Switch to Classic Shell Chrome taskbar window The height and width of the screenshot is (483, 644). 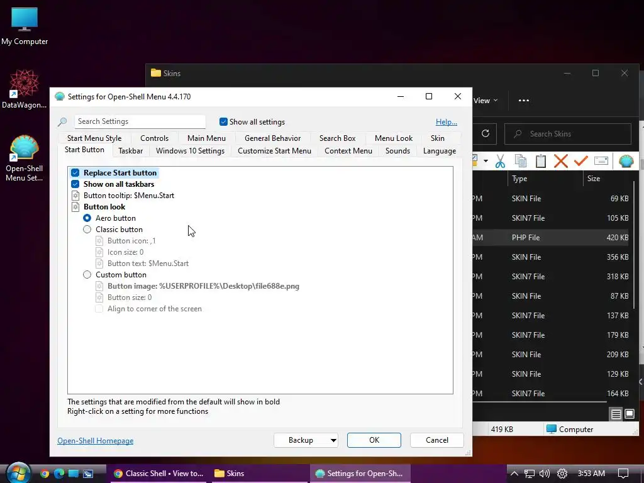pos(158,474)
